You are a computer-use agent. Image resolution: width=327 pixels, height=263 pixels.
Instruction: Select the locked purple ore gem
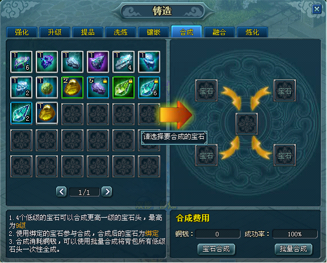(98, 88)
